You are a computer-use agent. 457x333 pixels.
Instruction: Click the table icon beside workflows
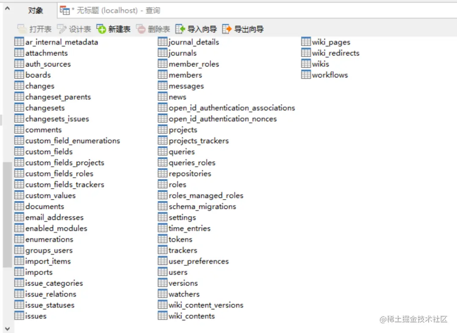pyautogui.click(x=306, y=75)
